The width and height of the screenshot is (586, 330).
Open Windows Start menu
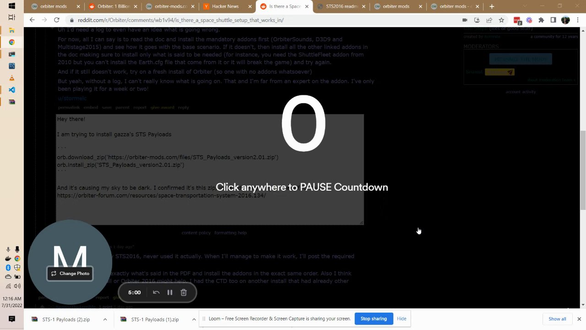pos(12,6)
